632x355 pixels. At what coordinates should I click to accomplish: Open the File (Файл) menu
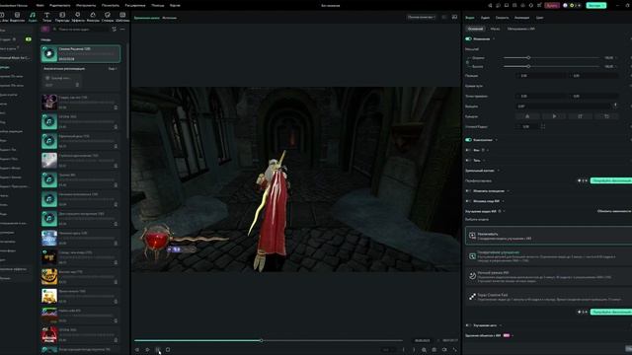tap(39, 5)
